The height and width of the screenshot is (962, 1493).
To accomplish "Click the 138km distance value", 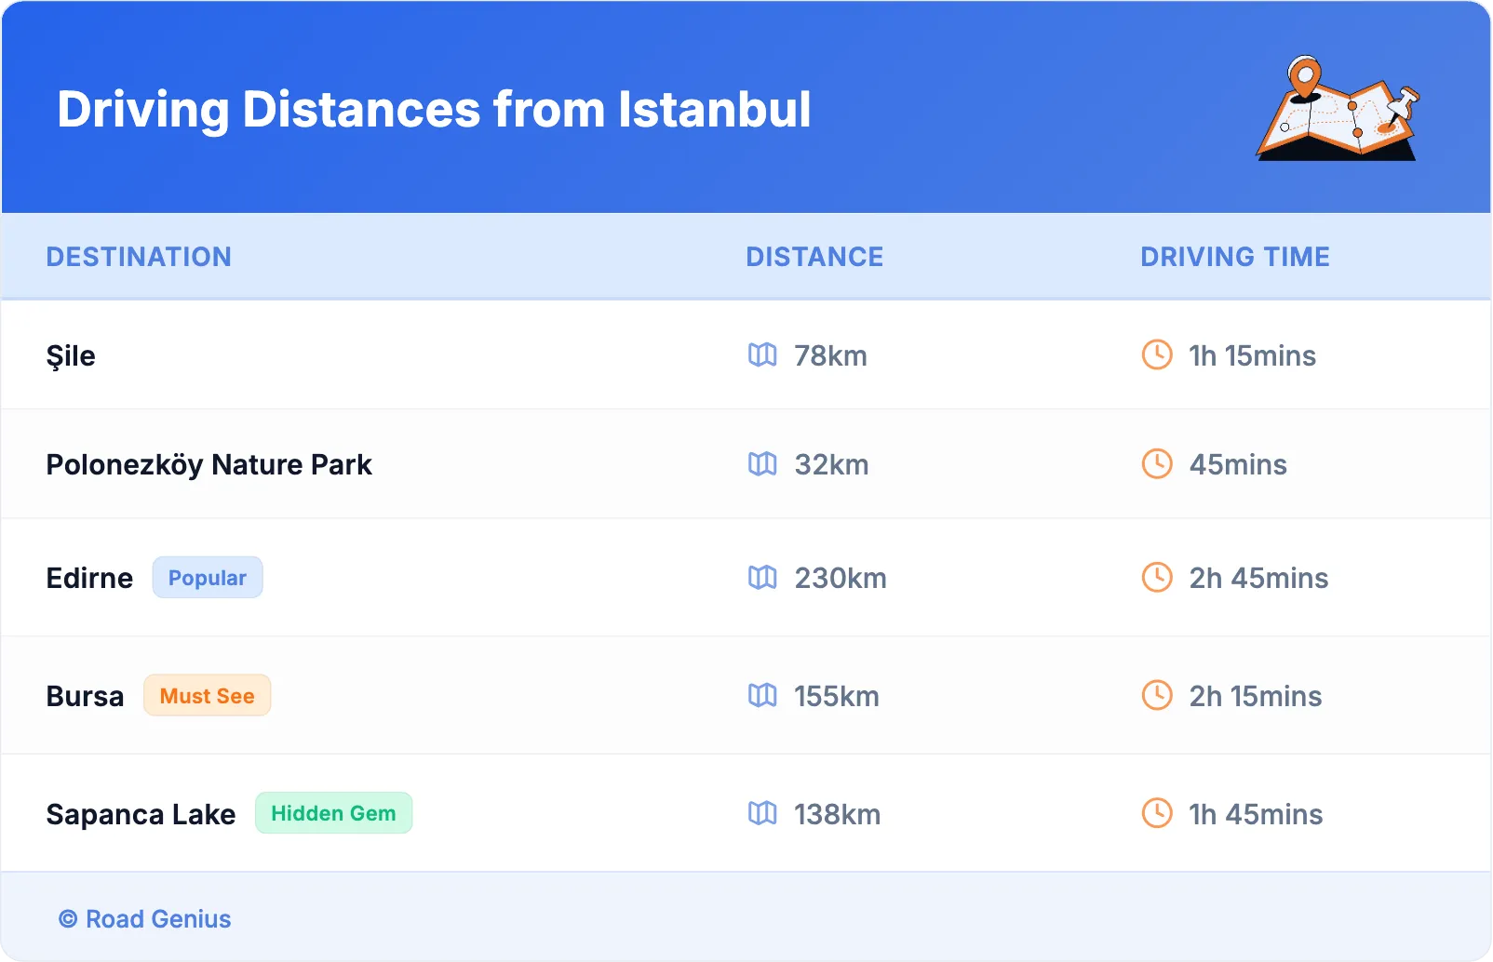I will pos(837,814).
